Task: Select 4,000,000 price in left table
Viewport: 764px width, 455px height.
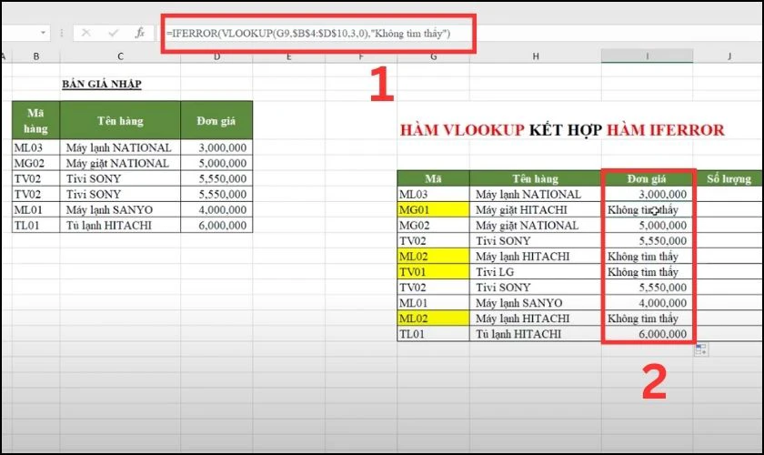Action: 216,209
